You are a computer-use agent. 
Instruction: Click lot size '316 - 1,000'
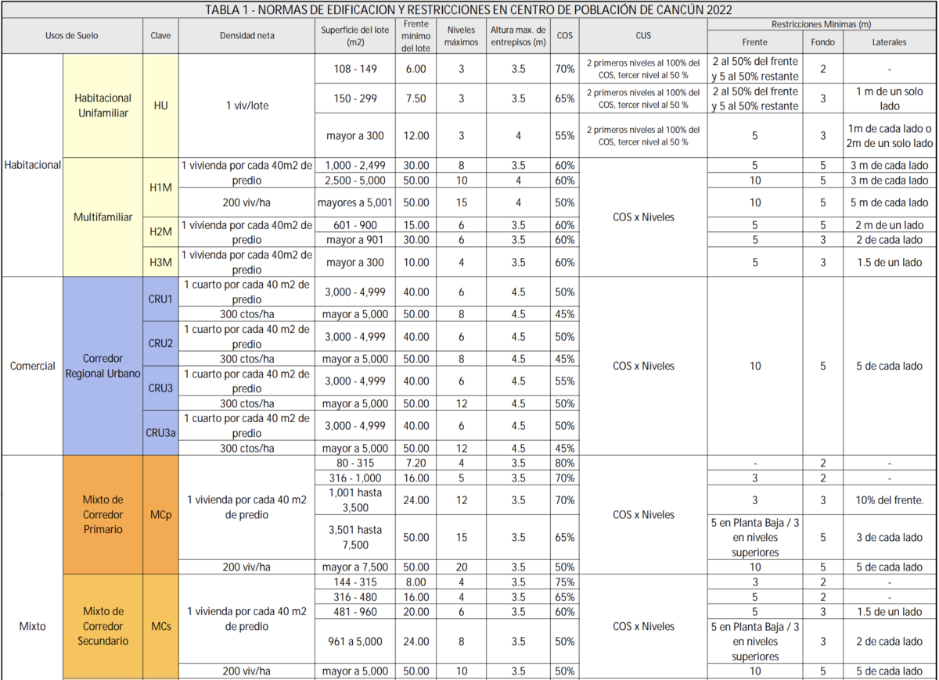click(x=355, y=478)
